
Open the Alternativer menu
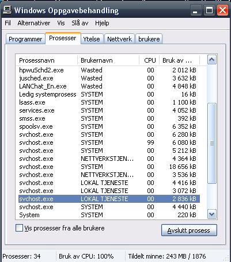point(34,23)
